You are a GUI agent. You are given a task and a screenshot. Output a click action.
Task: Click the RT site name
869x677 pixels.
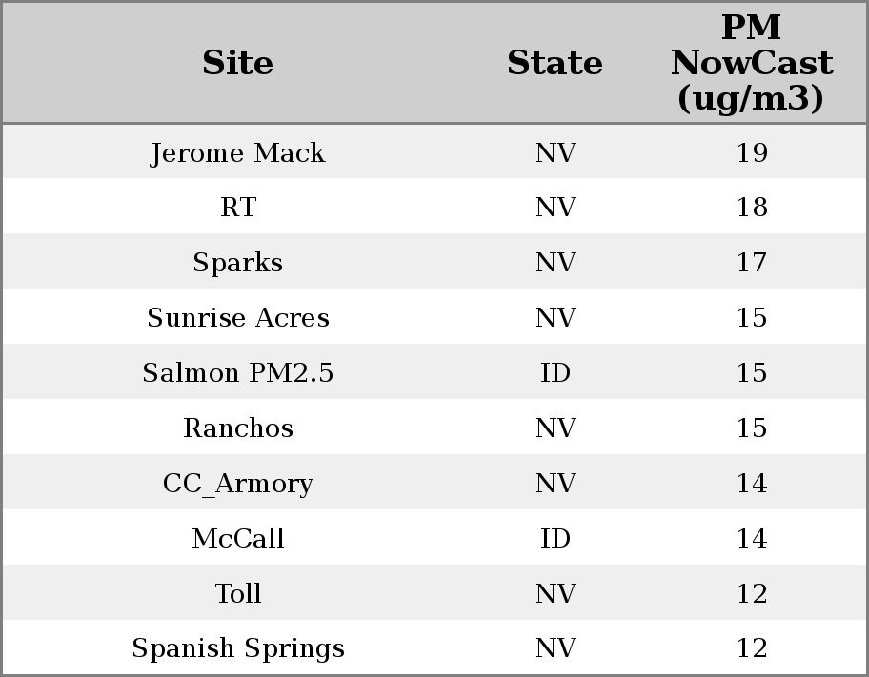[x=238, y=208]
